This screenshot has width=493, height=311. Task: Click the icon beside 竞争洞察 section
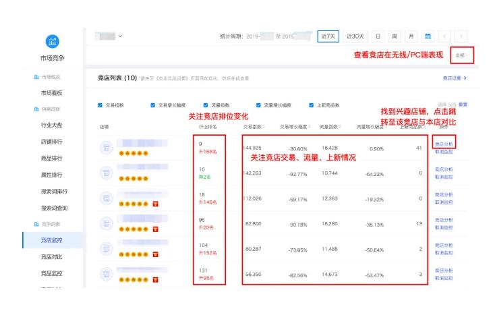[x=36, y=224]
